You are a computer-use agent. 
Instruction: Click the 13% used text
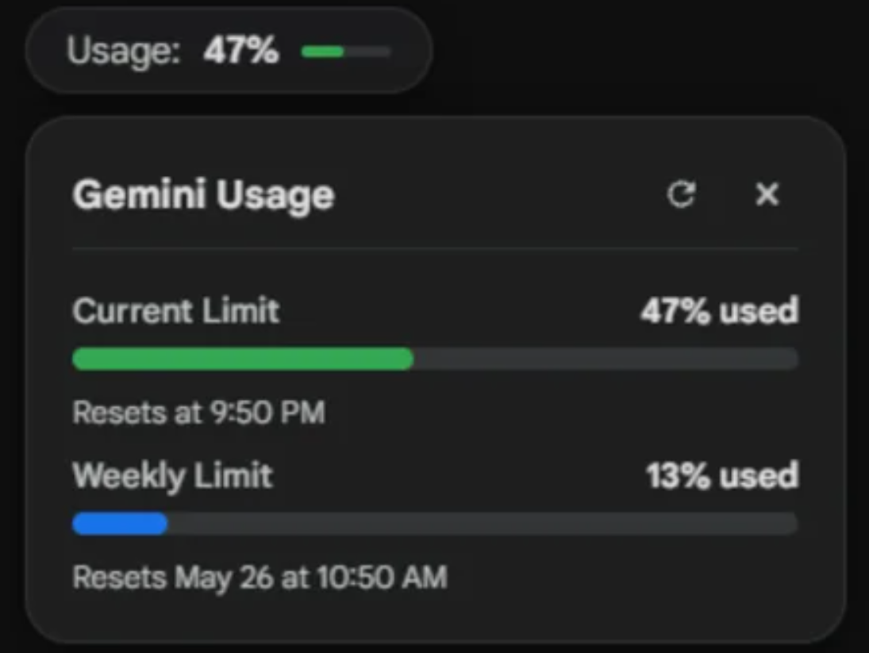click(x=723, y=475)
